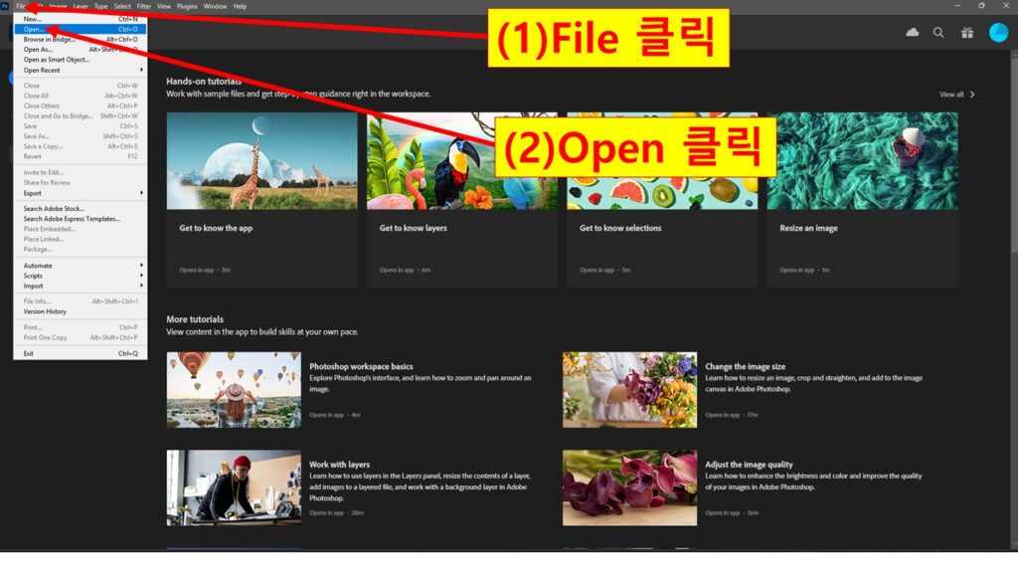Screen dimensions: 1018x573
Task: Click the Photoshop Ps logo icon
Action: point(6,6)
